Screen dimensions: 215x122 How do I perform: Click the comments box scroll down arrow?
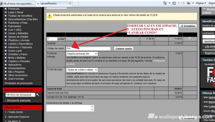92,110
